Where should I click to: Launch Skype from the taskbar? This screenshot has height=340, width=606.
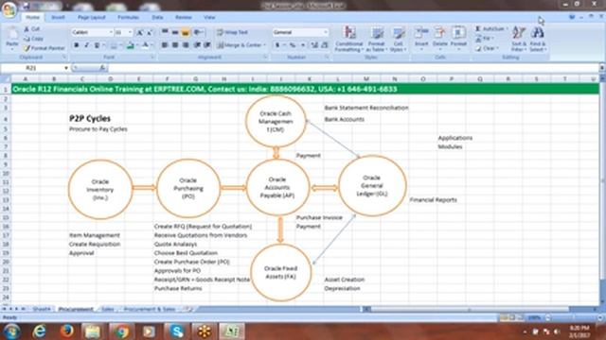176,331
